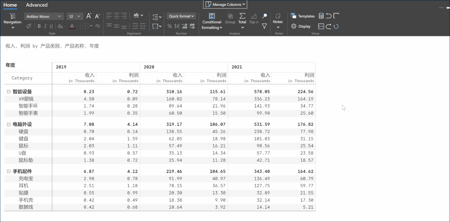
Task: Open the Notes menu
Action: coord(278,21)
